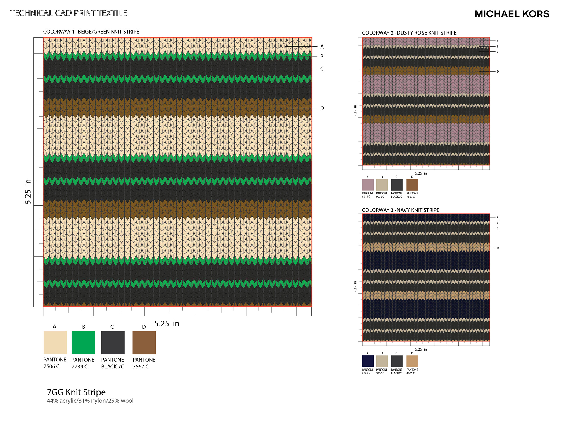
Task: Select the 7GG Knit Stripe heading
Action: tap(76, 392)
